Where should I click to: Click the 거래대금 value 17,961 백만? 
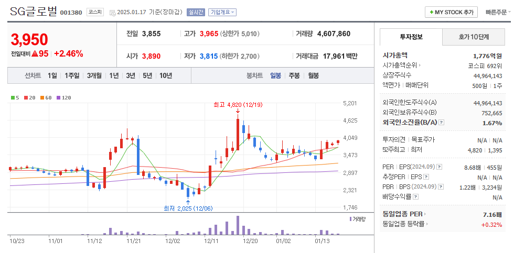(340, 56)
